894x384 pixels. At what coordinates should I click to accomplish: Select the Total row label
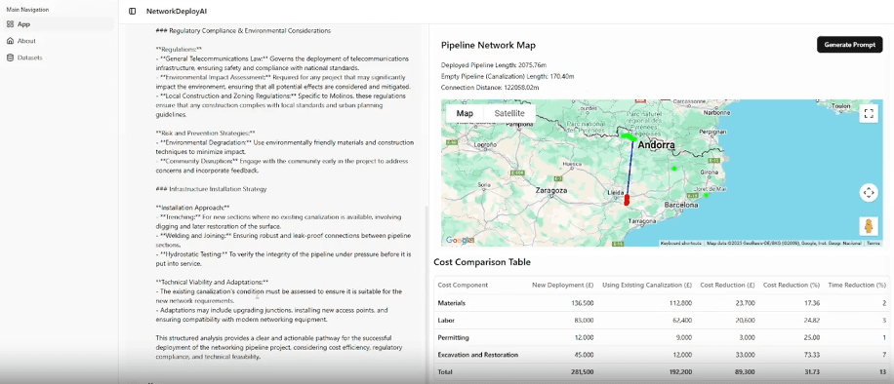444,371
